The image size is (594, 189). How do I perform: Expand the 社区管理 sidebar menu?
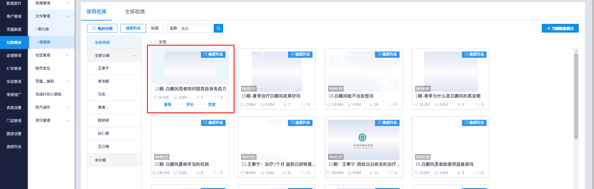67,55
